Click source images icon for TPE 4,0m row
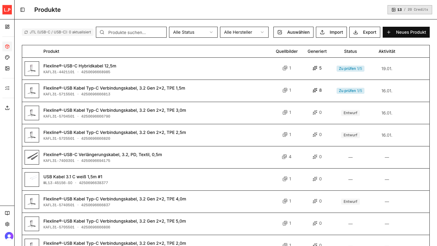 (x=285, y=201)
